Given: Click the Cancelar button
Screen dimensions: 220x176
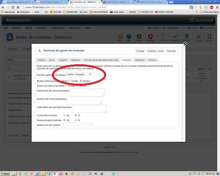Looking at the screenshot, I should click(171, 51).
